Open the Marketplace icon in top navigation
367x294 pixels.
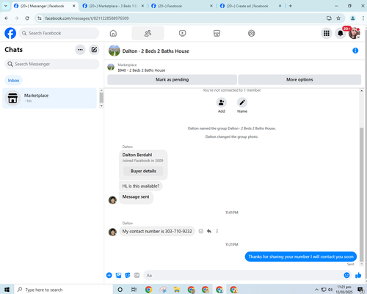click(217, 33)
